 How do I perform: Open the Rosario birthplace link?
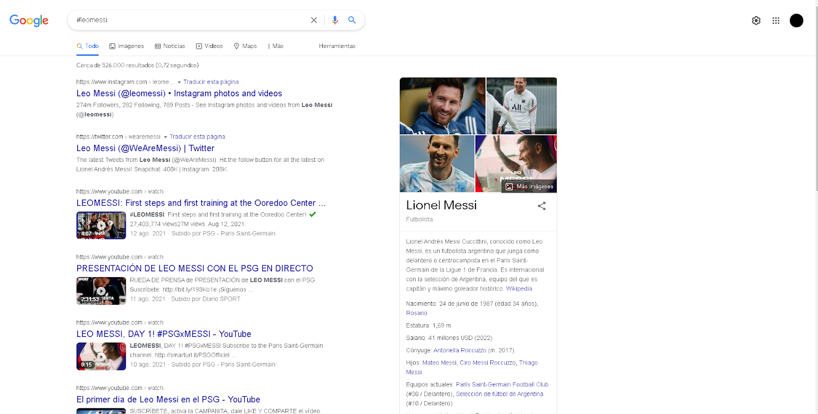(417, 313)
